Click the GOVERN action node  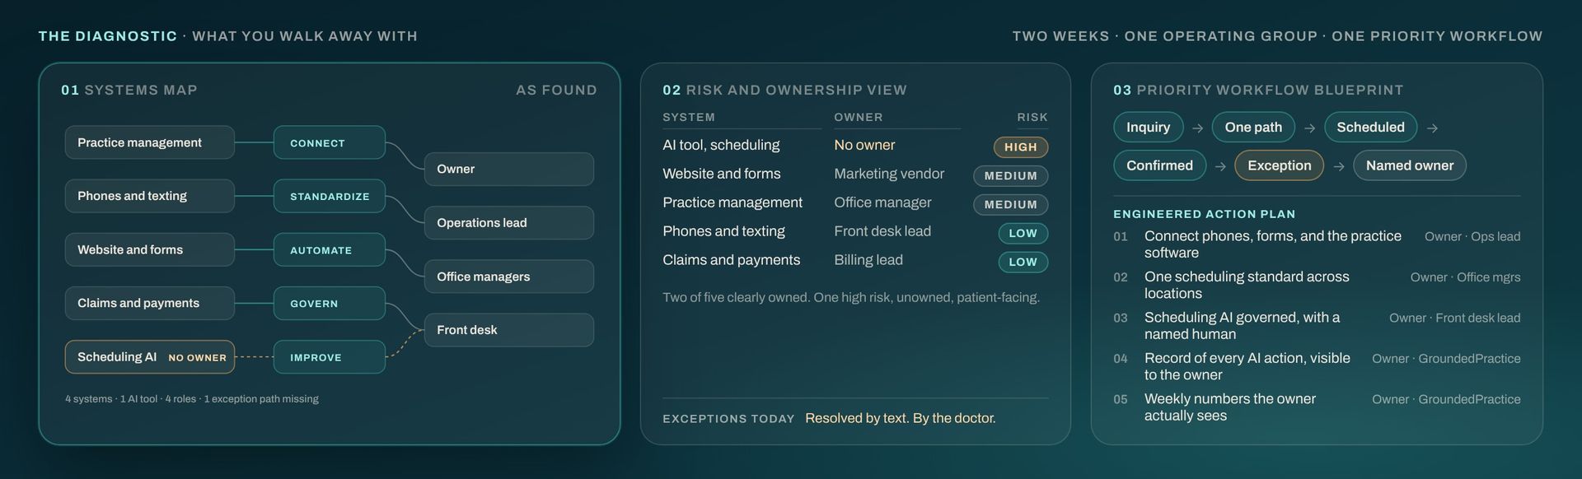(330, 303)
